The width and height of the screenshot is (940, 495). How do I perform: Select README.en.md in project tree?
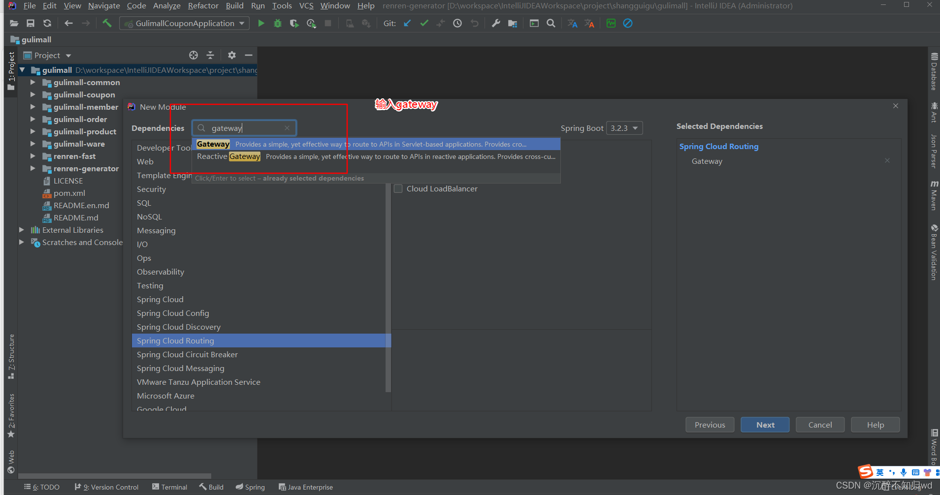pos(81,205)
